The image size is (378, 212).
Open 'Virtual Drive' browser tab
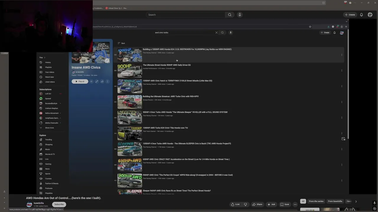click(x=116, y=8)
